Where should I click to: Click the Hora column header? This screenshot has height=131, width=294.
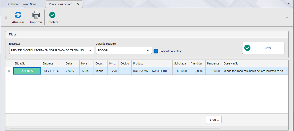coord(87,63)
